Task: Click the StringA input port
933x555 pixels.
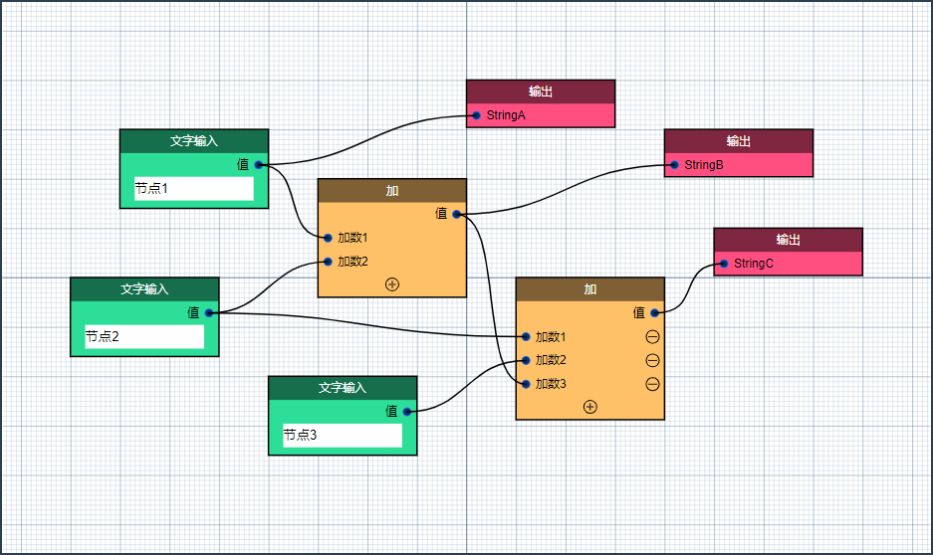Action: coord(476,115)
